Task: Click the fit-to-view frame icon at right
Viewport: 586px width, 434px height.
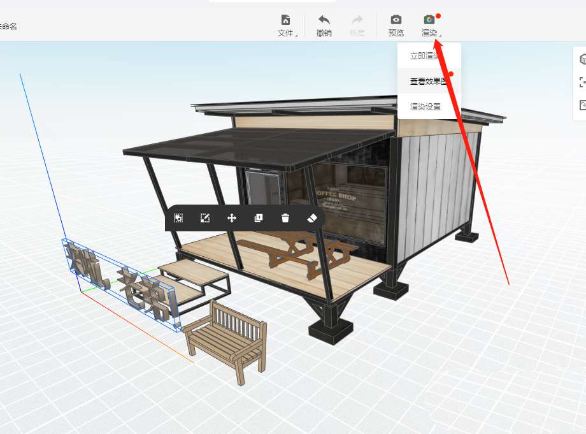Action: click(582, 82)
